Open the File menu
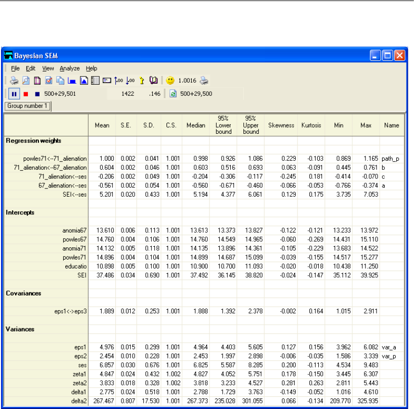Image resolution: width=414 pixels, height=409 pixels. click(15, 68)
